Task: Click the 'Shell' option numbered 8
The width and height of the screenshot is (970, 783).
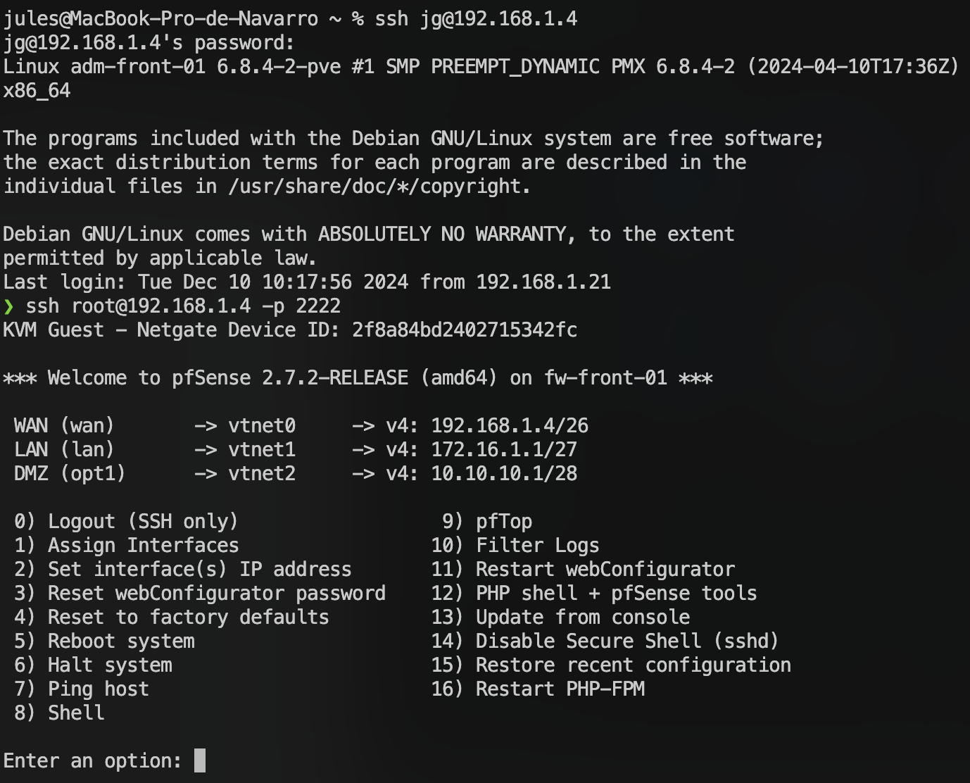Action: tap(76, 713)
